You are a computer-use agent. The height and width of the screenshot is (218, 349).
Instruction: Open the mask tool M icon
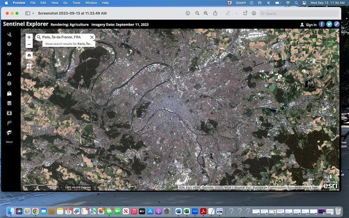point(9,64)
